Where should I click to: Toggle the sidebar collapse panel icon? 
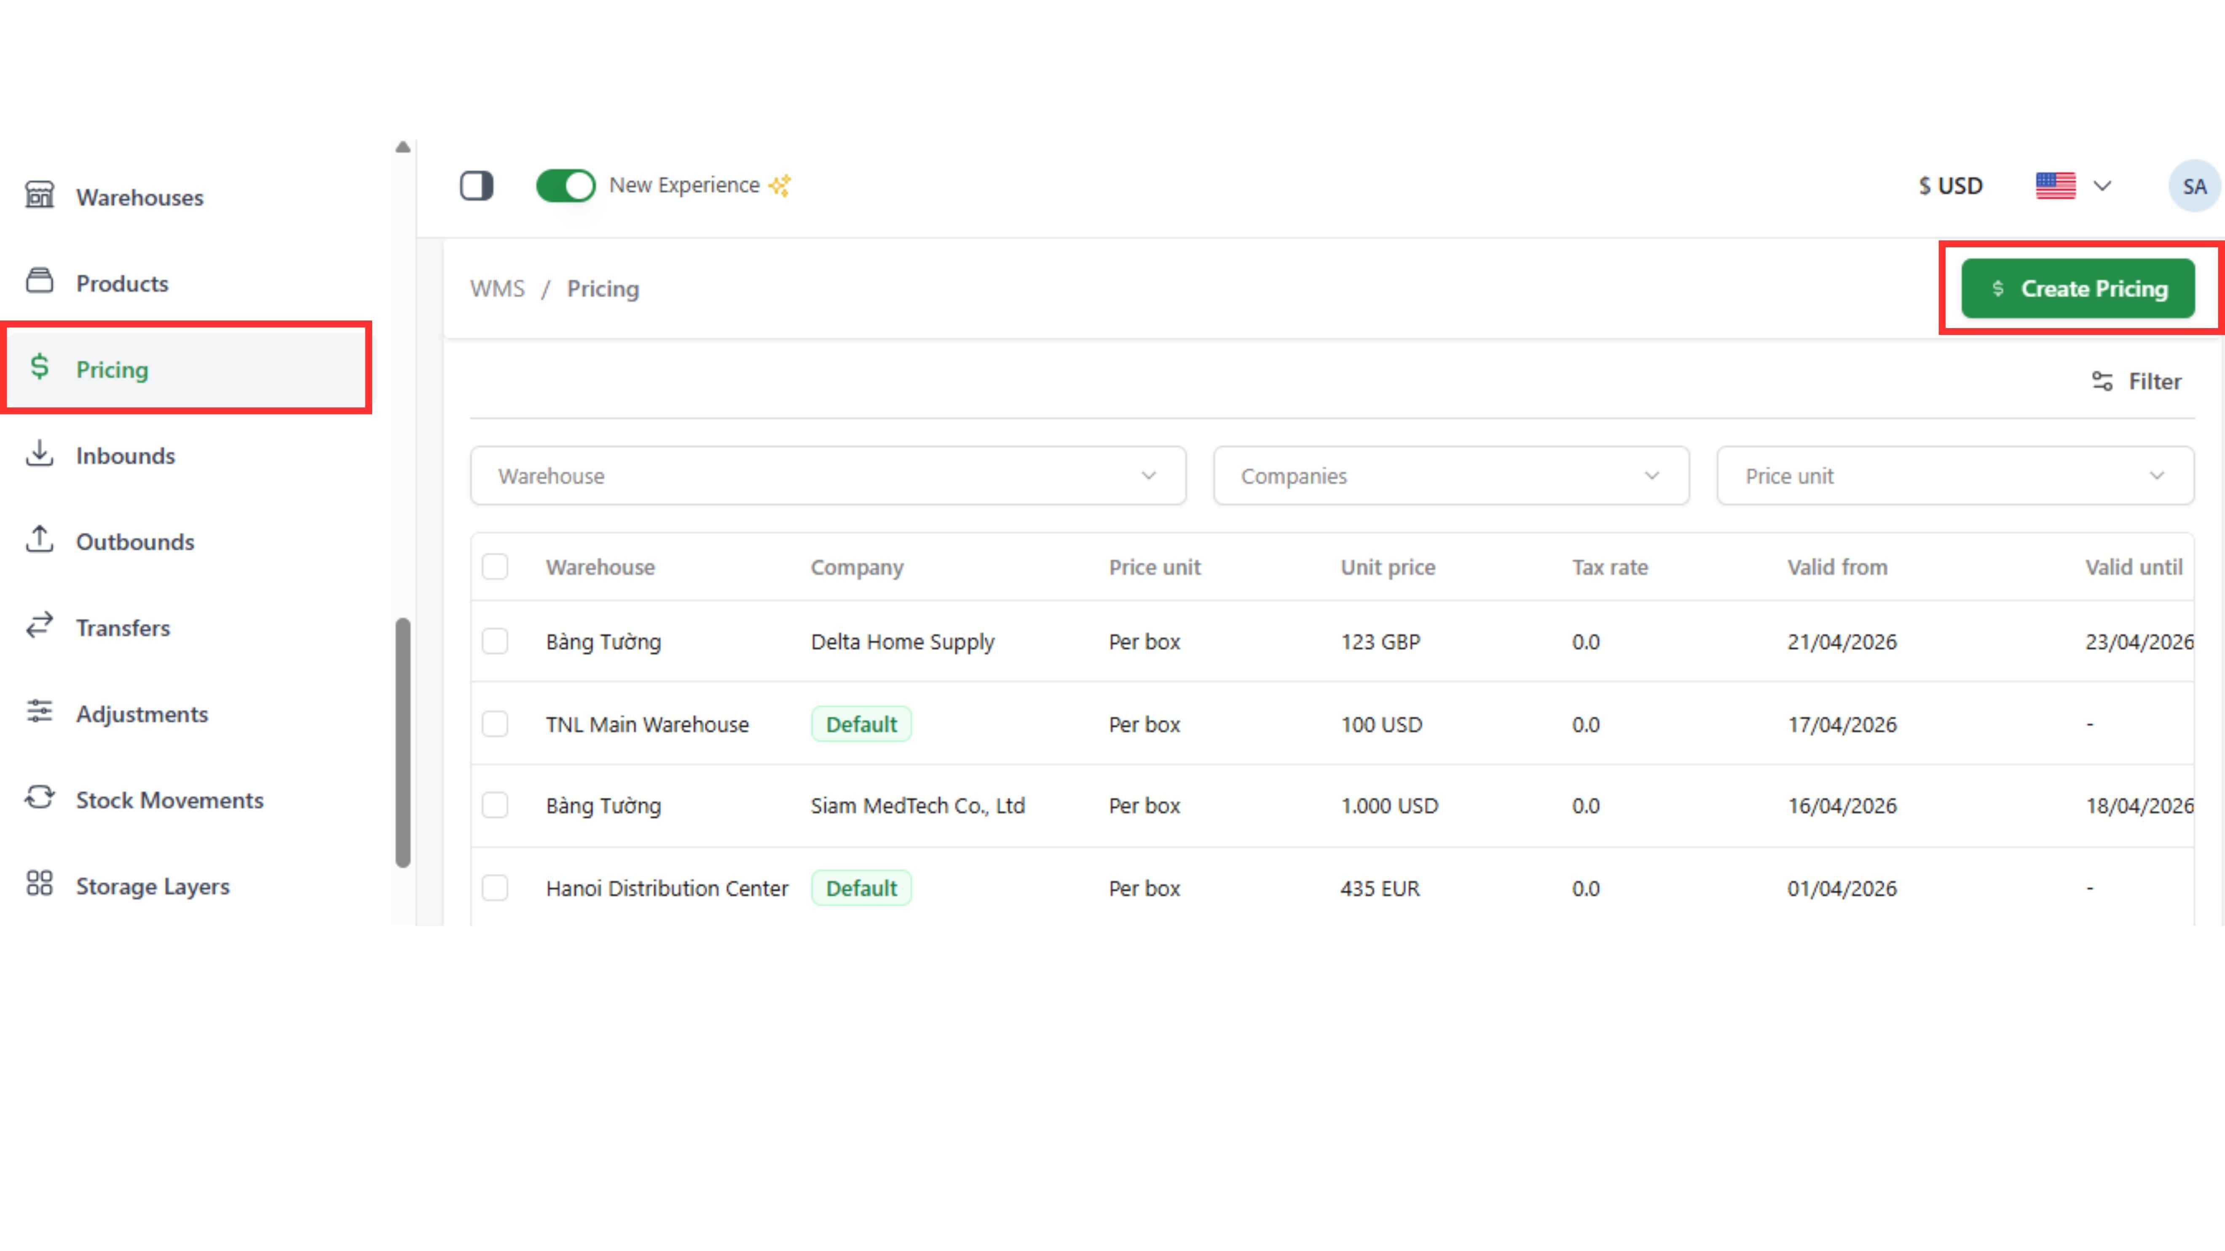click(x=476, y=186)
